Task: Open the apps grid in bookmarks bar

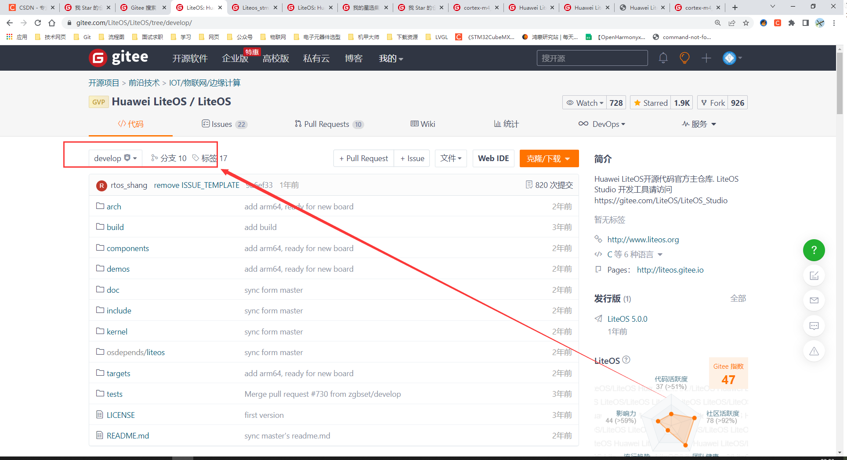Action: click(9, 37)
